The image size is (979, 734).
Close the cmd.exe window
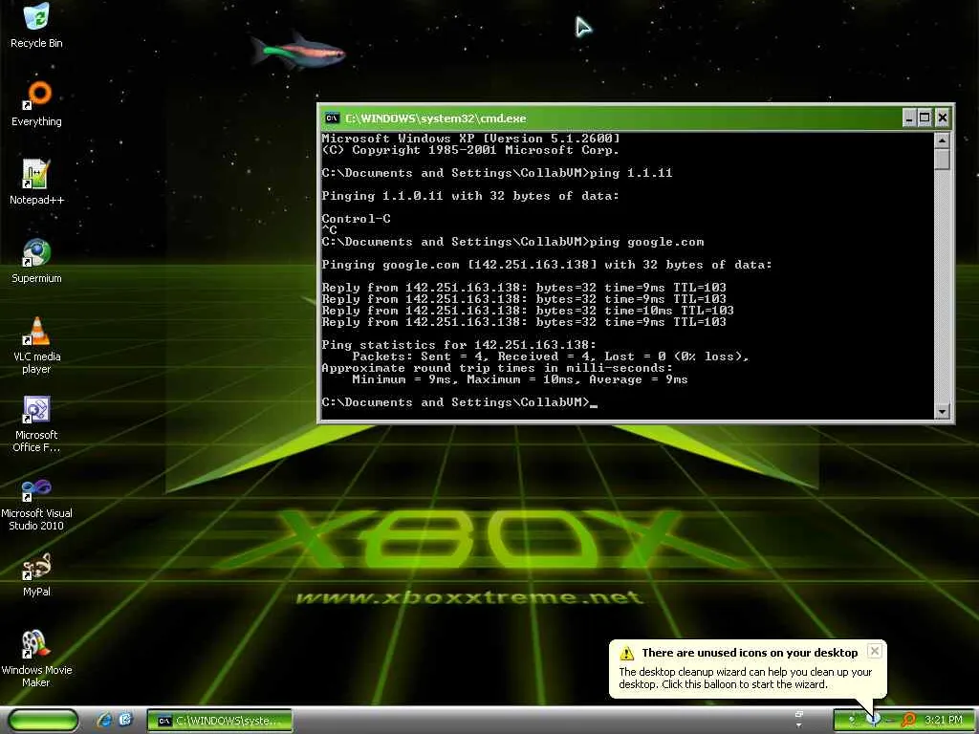coord(942,118)
